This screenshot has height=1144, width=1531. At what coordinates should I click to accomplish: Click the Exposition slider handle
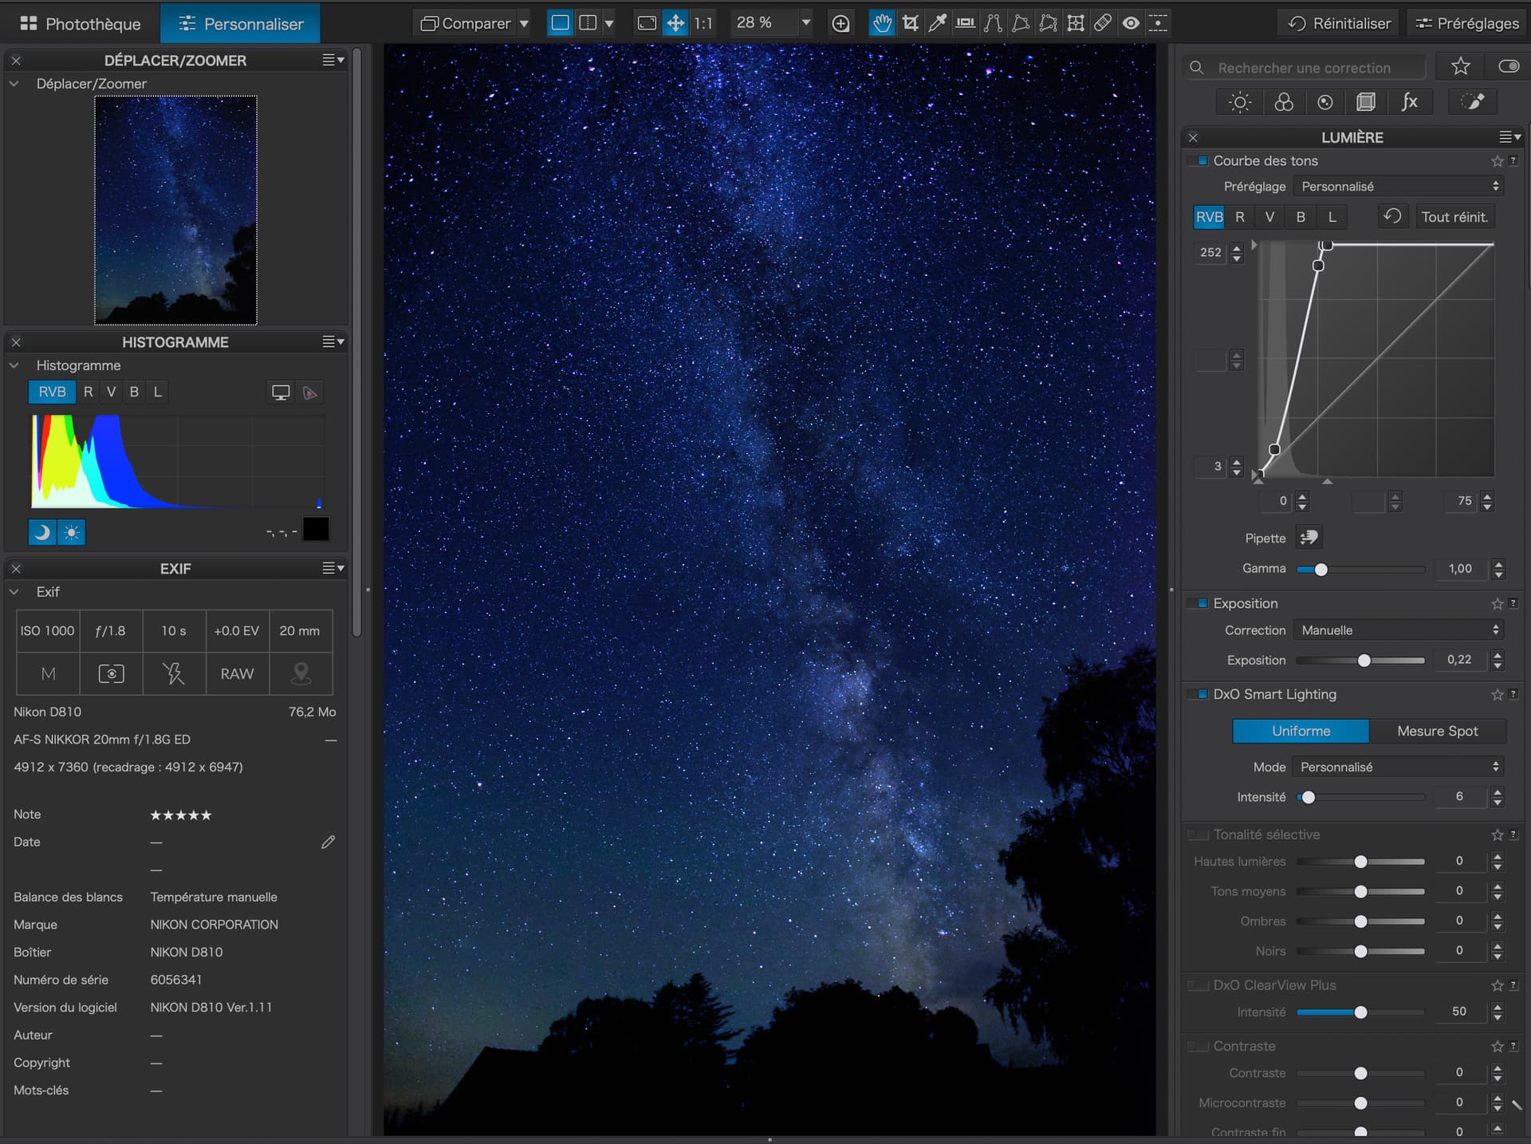coord(1364,661)
